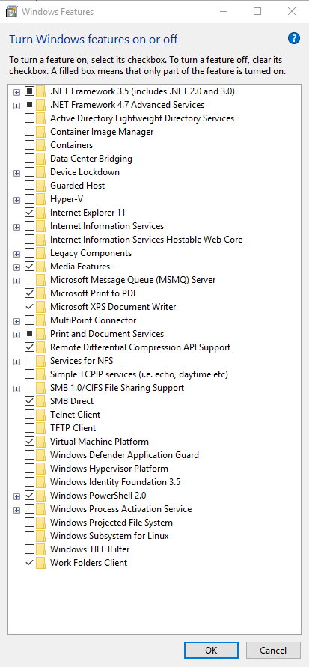Expand Internet Information Services node
309x667 pixels.
(x=16, y=227)
